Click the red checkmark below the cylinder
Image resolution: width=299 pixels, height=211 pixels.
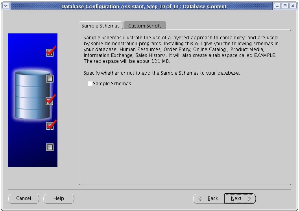[x=50, y=125]
